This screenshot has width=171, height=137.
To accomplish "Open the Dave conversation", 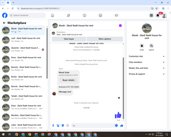I will coord(23,107).
